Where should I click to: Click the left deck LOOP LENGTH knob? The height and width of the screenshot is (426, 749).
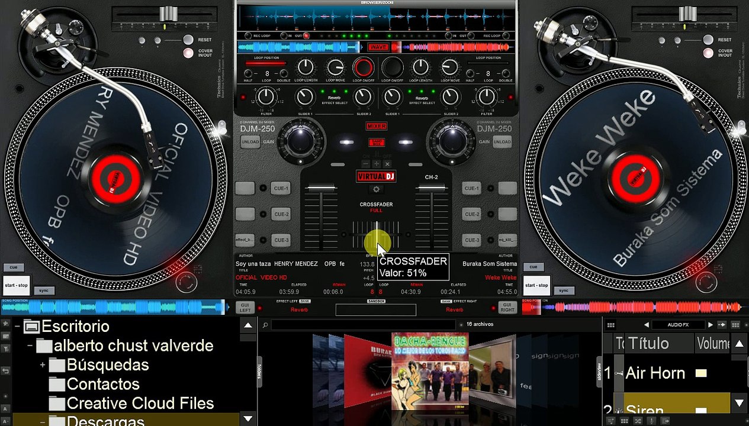pos(306,67)
